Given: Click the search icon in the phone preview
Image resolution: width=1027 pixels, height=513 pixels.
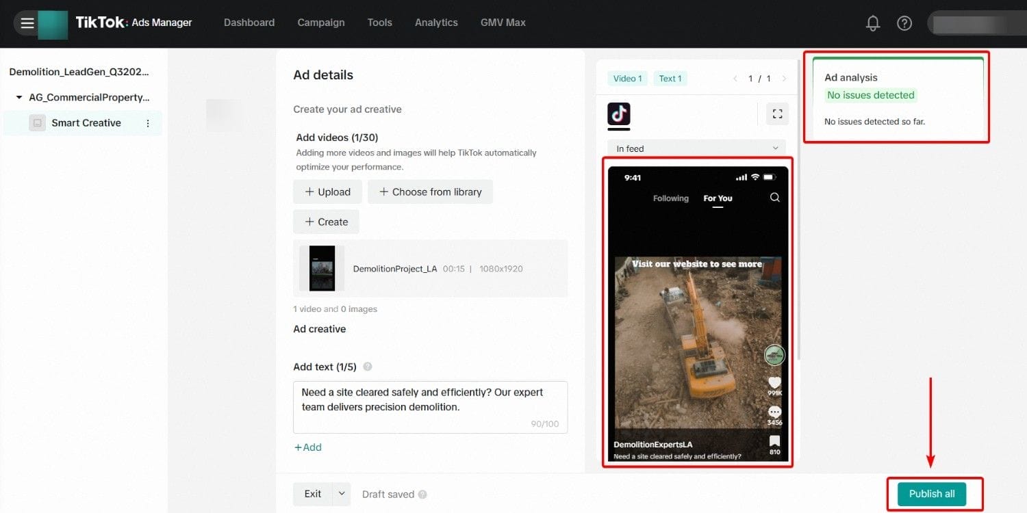Looking at the screenshot, I should pyautogui.click(x=774, y=198).
